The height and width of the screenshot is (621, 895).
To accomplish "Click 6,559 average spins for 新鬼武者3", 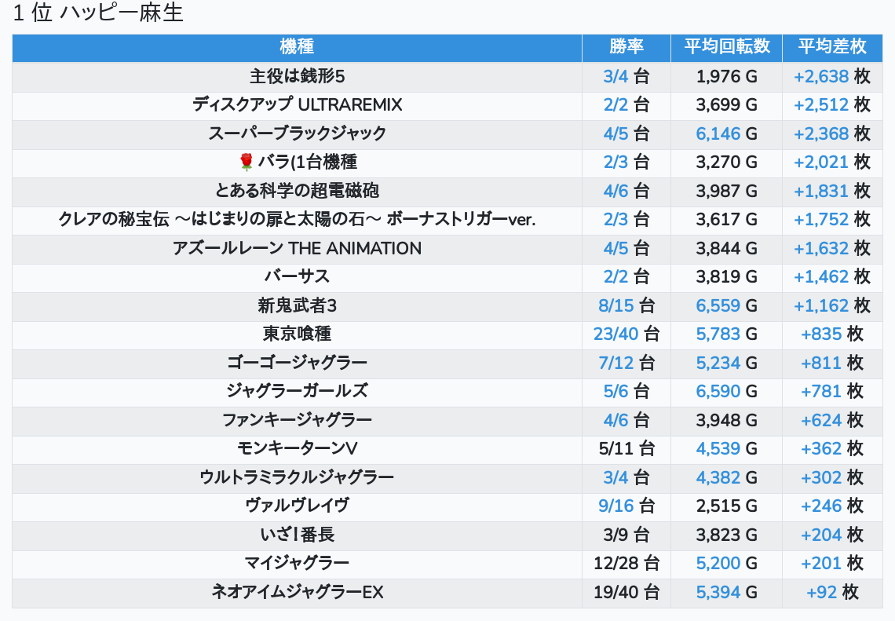I will (x=718, y=305).
